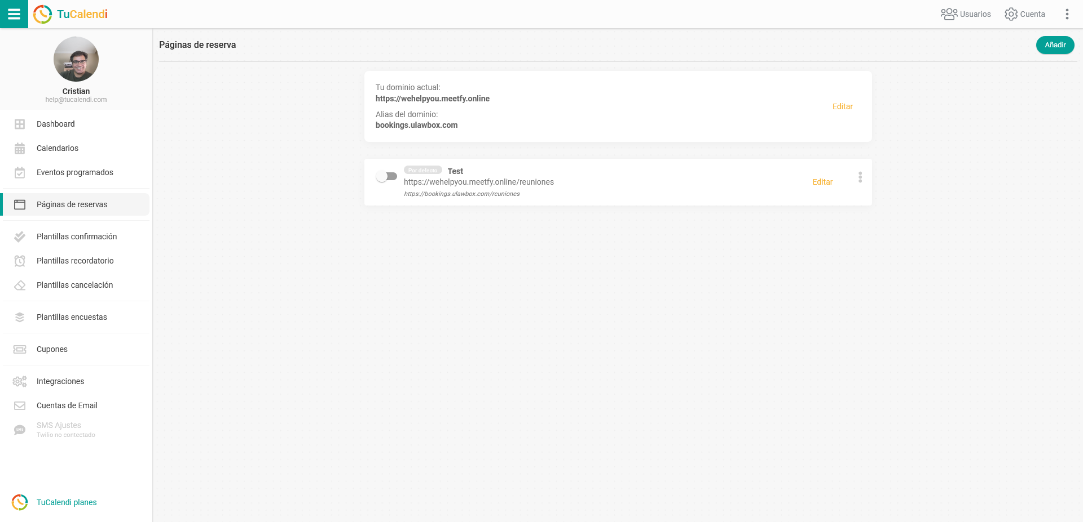
Task: Open the Test page three-dot options menu
Action: coord(860,177)
